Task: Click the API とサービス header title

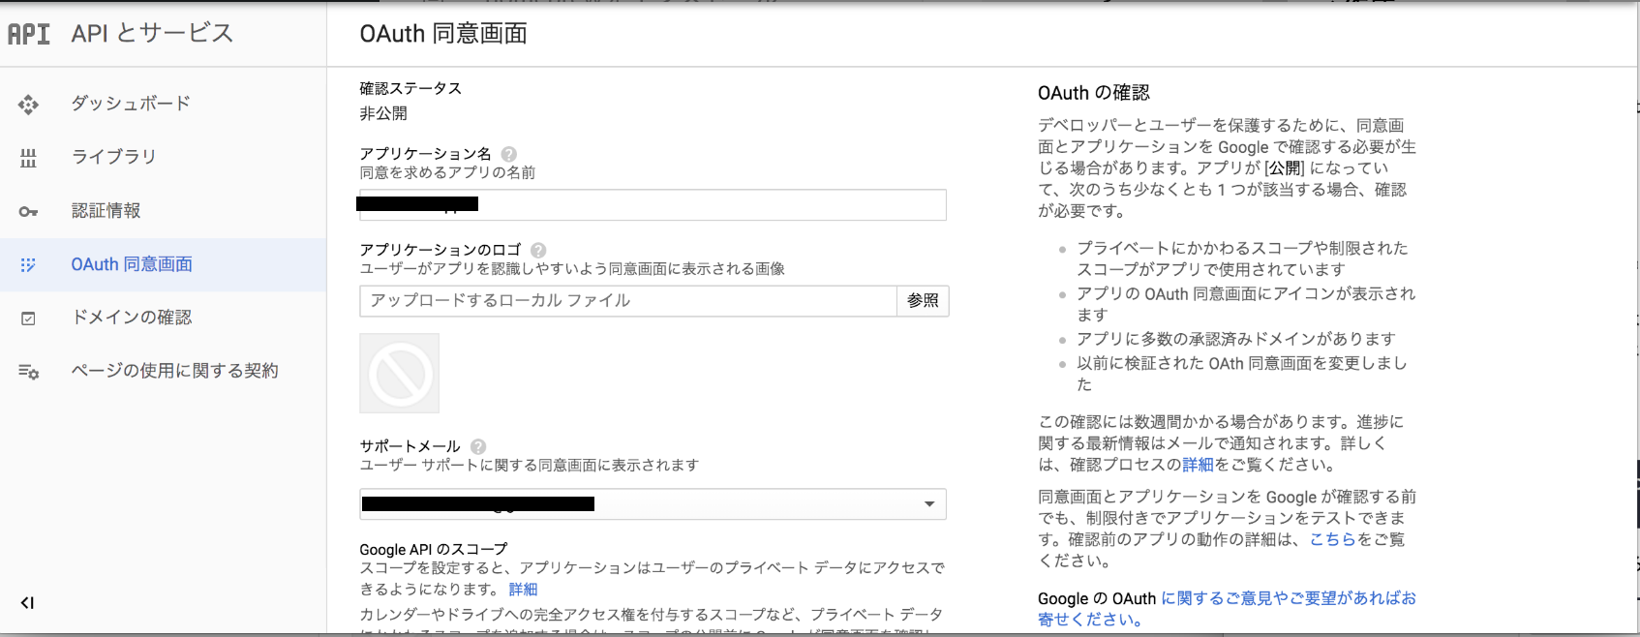Action: [152, 33]
